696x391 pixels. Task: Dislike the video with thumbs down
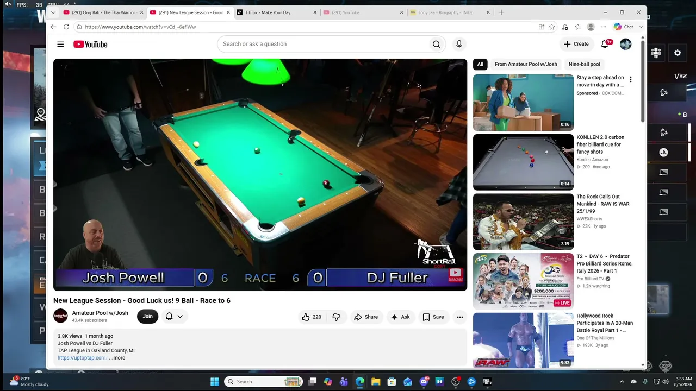pos(336,317)
